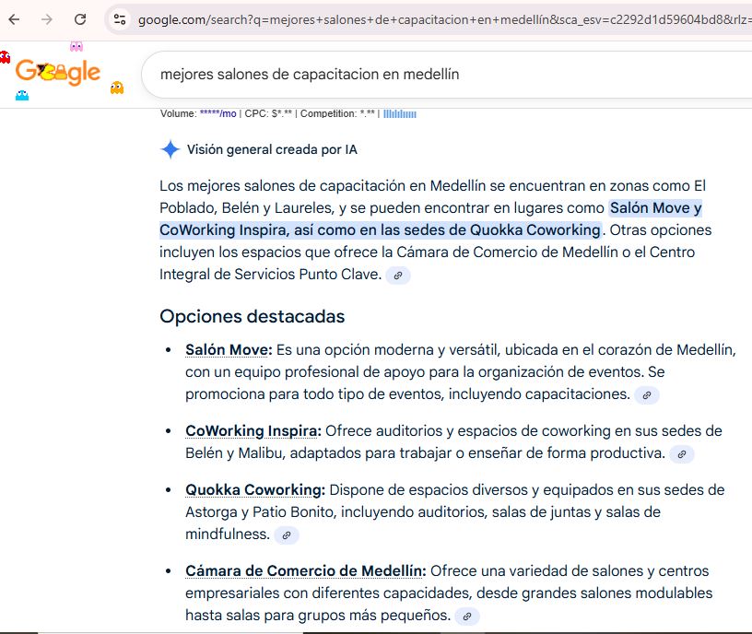Click the link icon after the CoWorking Inspira description
Image resolution: width=752 pixels, height=634 pixels.
pyautogui.click(x=682, y=454)
